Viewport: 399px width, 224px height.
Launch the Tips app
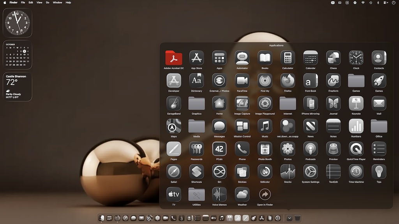point(379,171)
